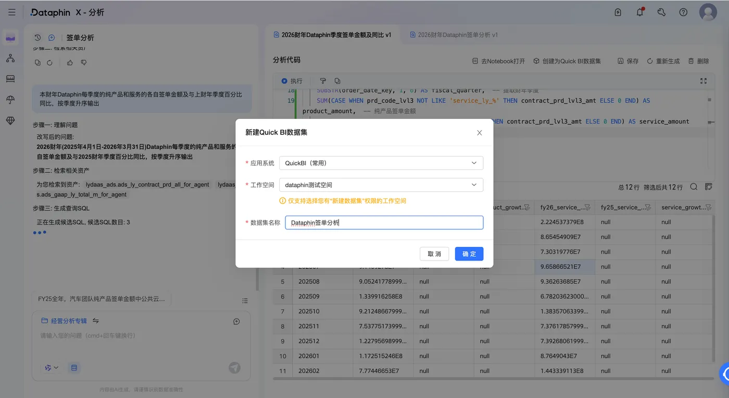
Task: Send the question with paper plane icon
Action: (234, 368)
